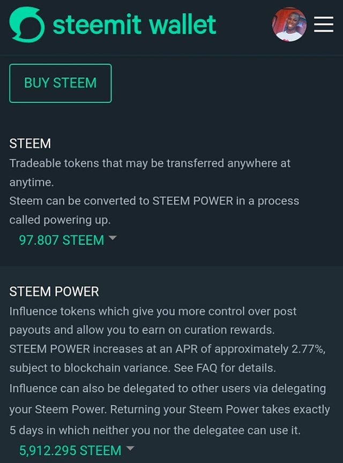The height and width of the screenshot is (463, 343).
Task: Click the "steemit wallet" title text
Action: 135,25
